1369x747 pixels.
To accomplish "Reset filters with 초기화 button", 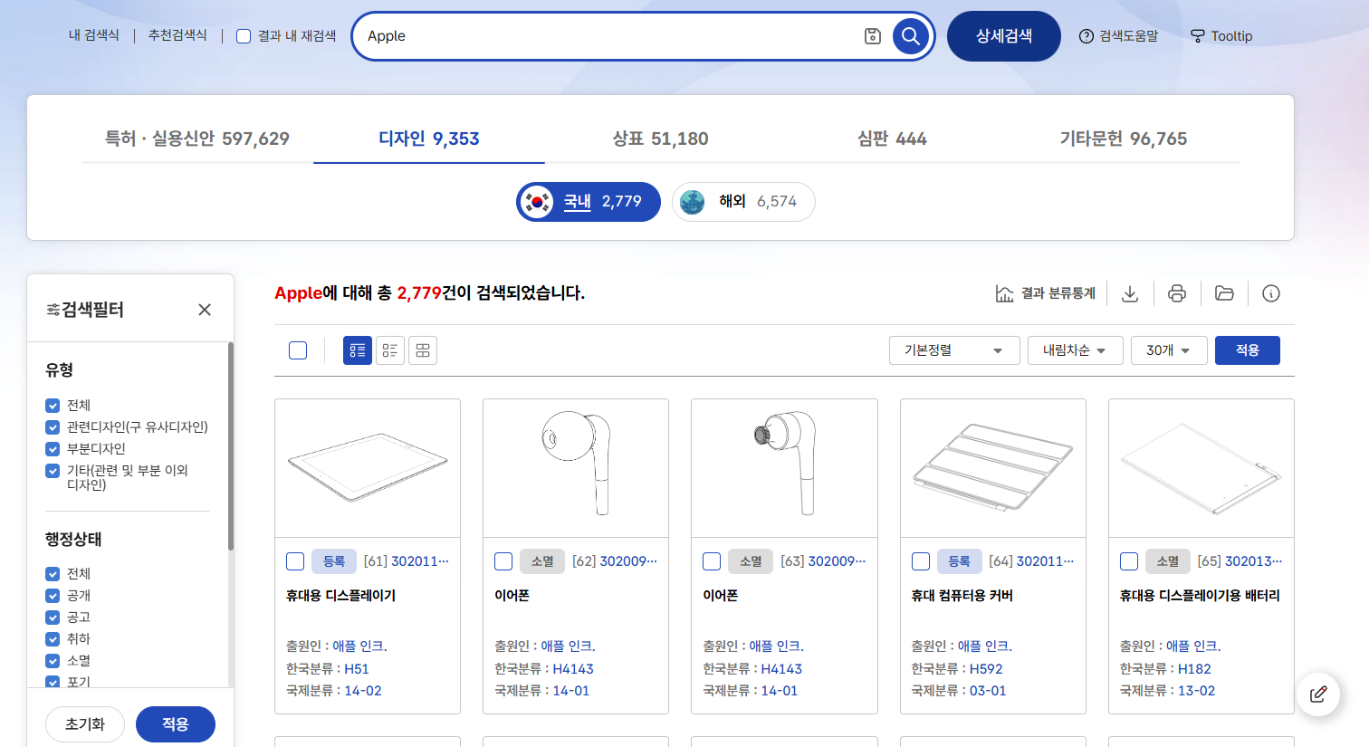I will pos(85,724).
